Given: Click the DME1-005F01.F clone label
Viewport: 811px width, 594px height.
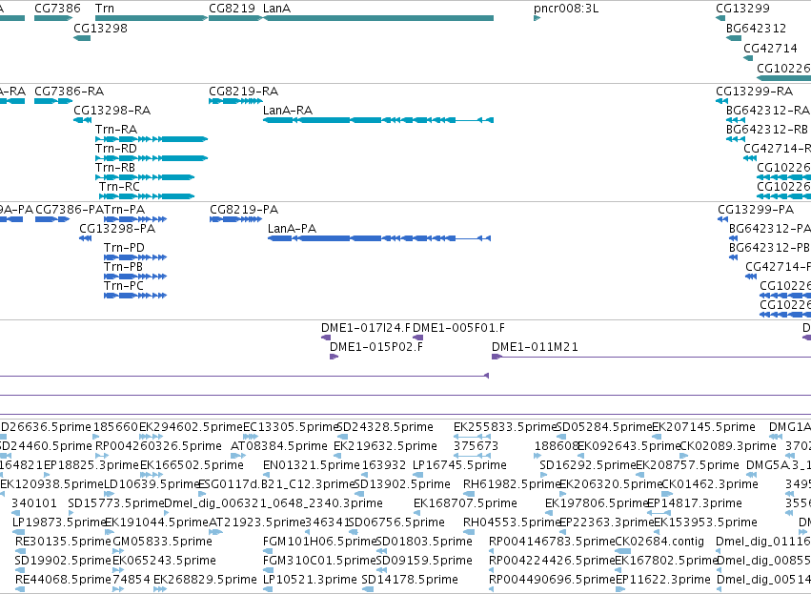Looking at the screenshot, I should (458, 328).
